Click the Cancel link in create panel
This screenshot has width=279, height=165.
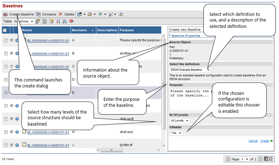253,141
